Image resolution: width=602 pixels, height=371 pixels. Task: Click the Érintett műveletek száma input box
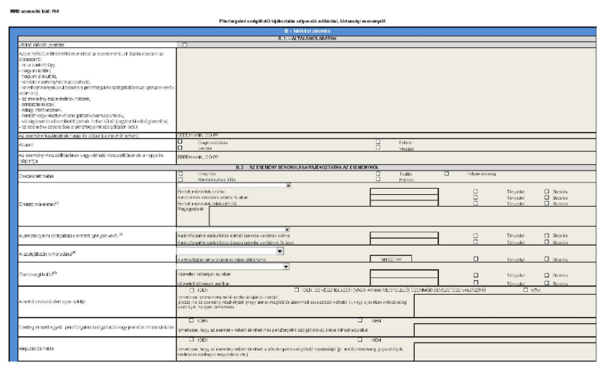tap(404, 191)
